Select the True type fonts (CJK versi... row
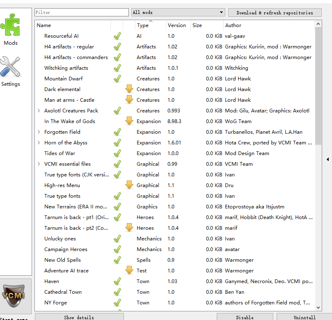This screenshot has height=320, width=332. pos(175,175)
